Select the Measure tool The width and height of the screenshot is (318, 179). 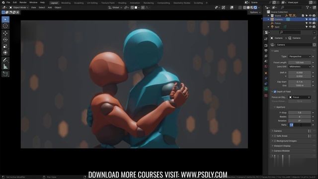coord(5,66)
